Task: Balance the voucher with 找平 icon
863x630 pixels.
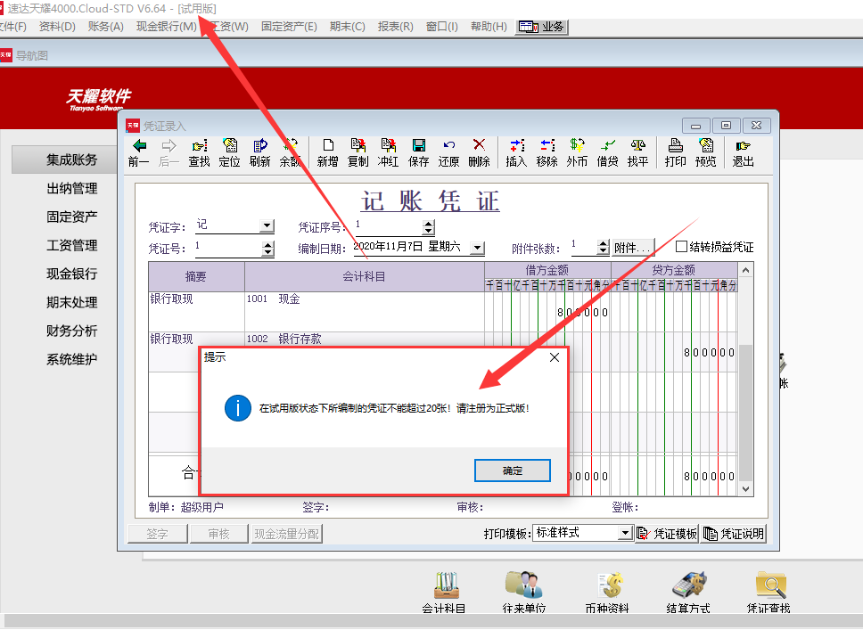Action: point(638,153)
